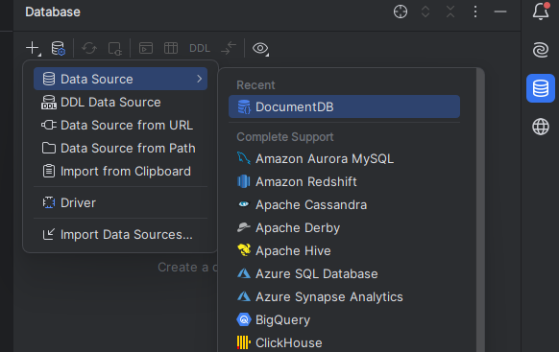This screenshot has width=559, height=352.
Task: Select the Driver menu item
Action: (120, 203)
